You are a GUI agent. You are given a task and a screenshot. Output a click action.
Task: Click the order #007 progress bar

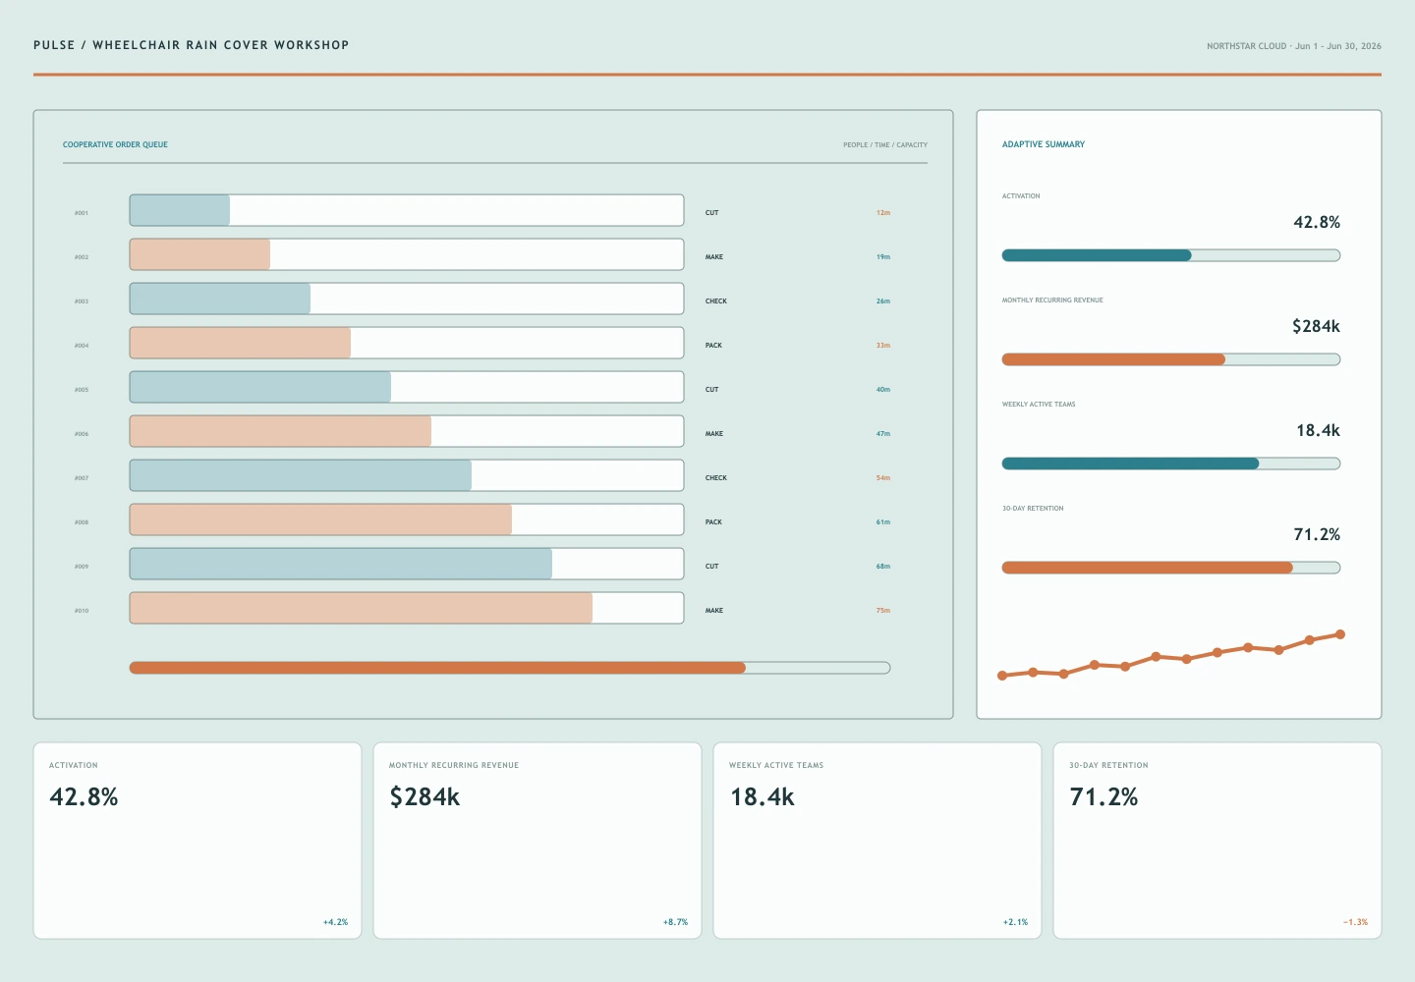click(x=407, y=475)
